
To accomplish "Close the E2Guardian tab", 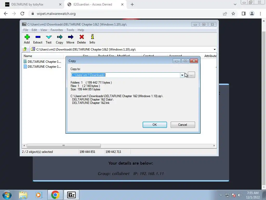I will (122, 5).
